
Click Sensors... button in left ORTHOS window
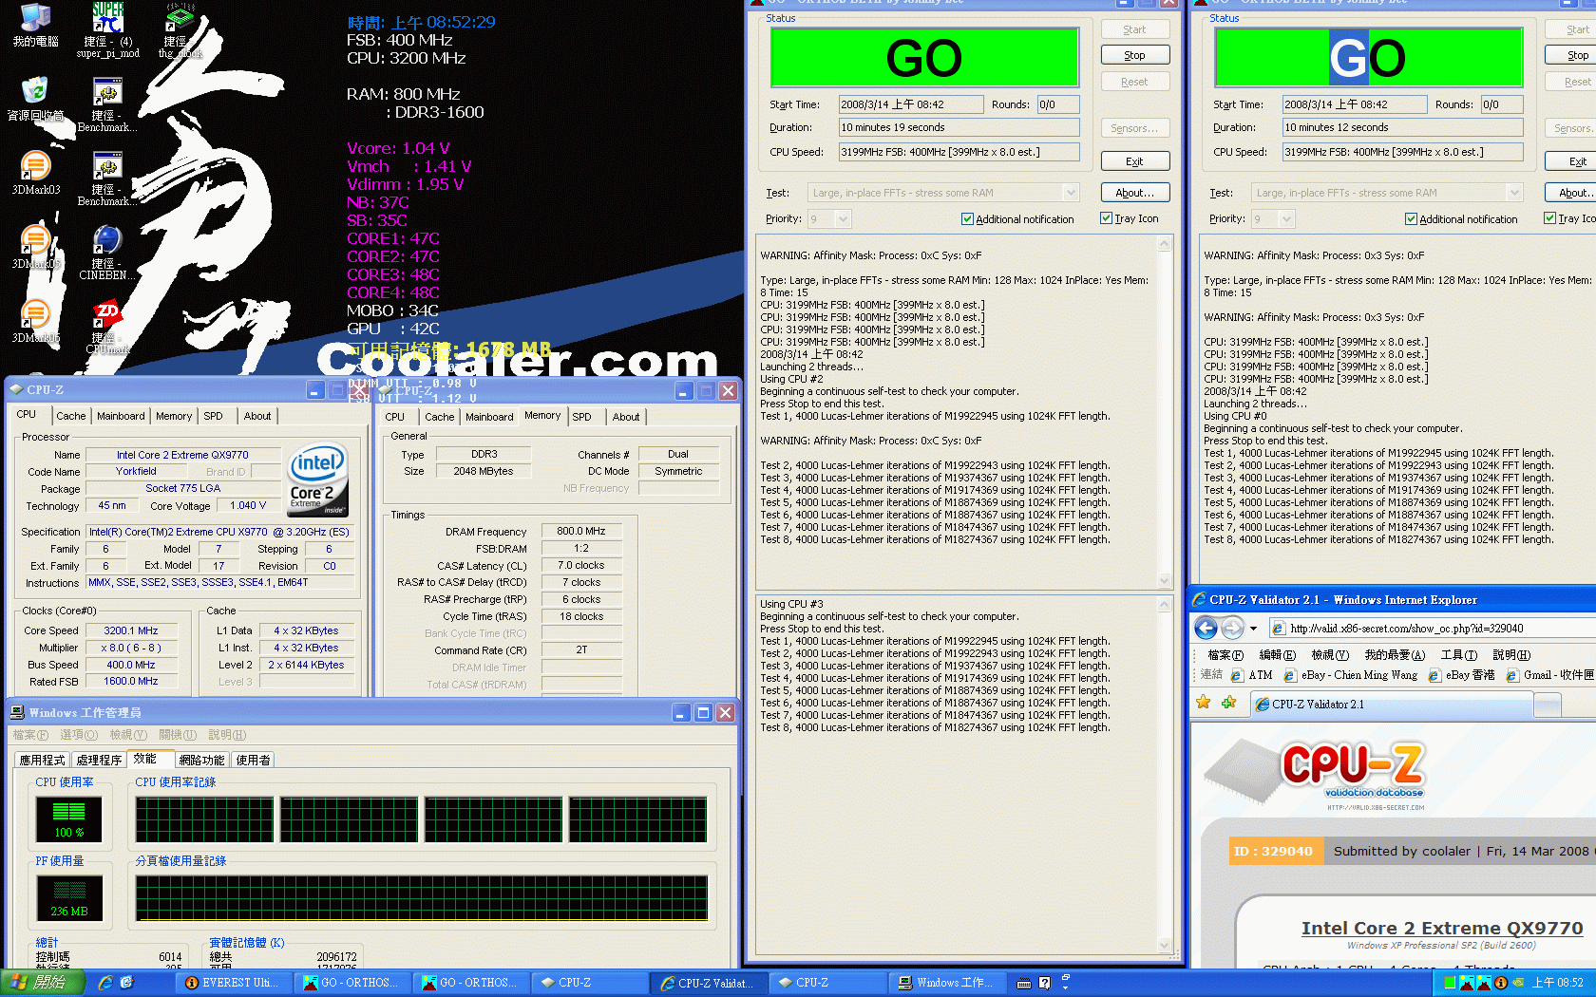pyautogui.click(x=1134, y=128)
